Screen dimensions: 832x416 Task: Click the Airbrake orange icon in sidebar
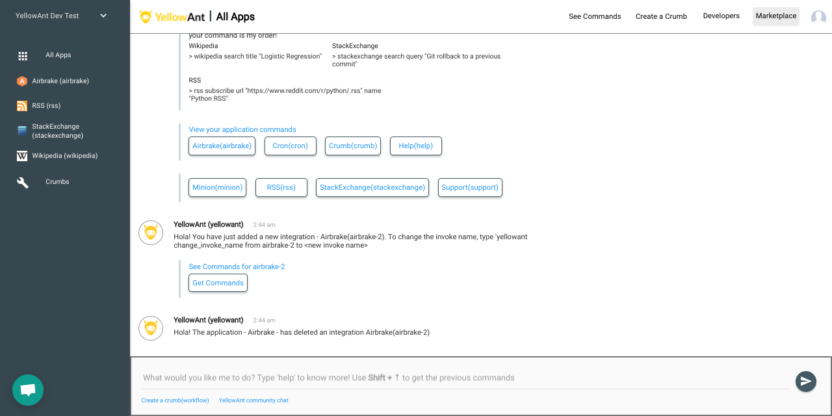pyautogui.click(x=21, y=81)
